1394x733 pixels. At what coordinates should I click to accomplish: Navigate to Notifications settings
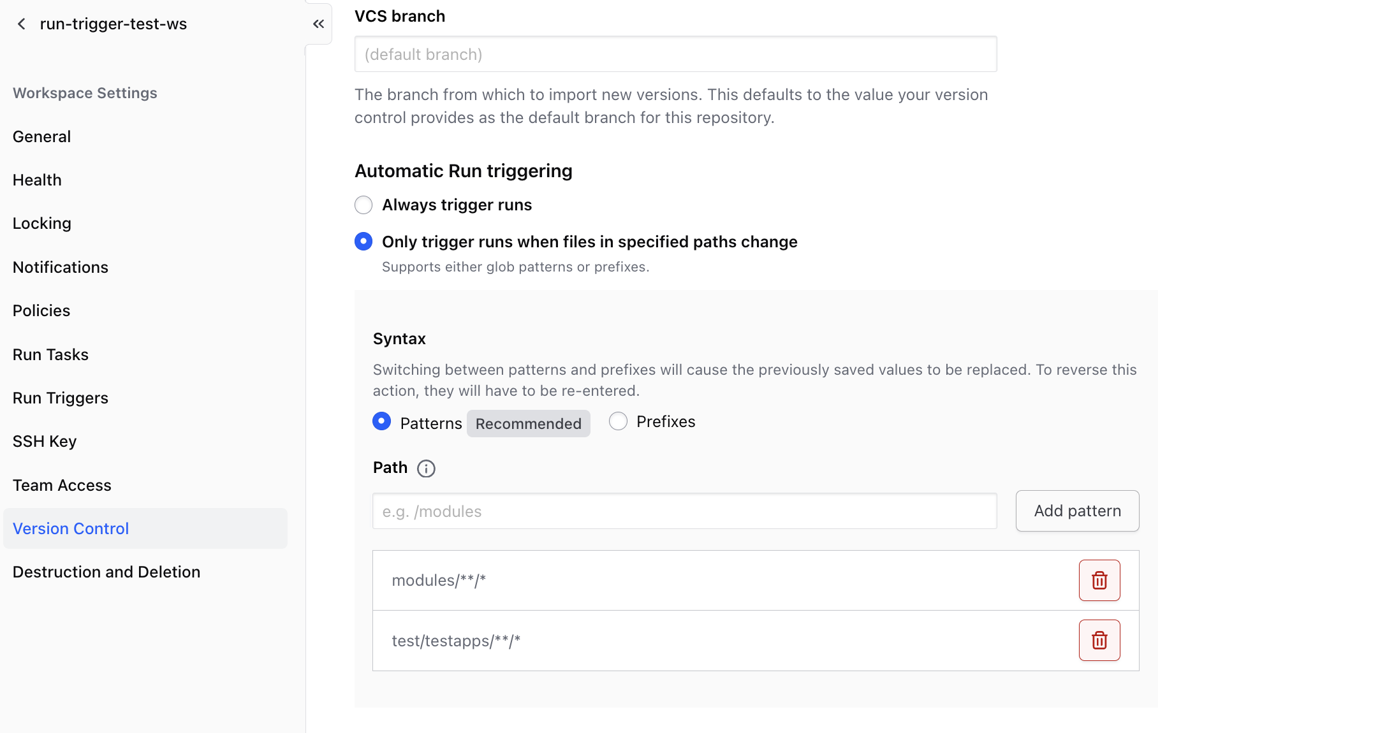point(61,267)
